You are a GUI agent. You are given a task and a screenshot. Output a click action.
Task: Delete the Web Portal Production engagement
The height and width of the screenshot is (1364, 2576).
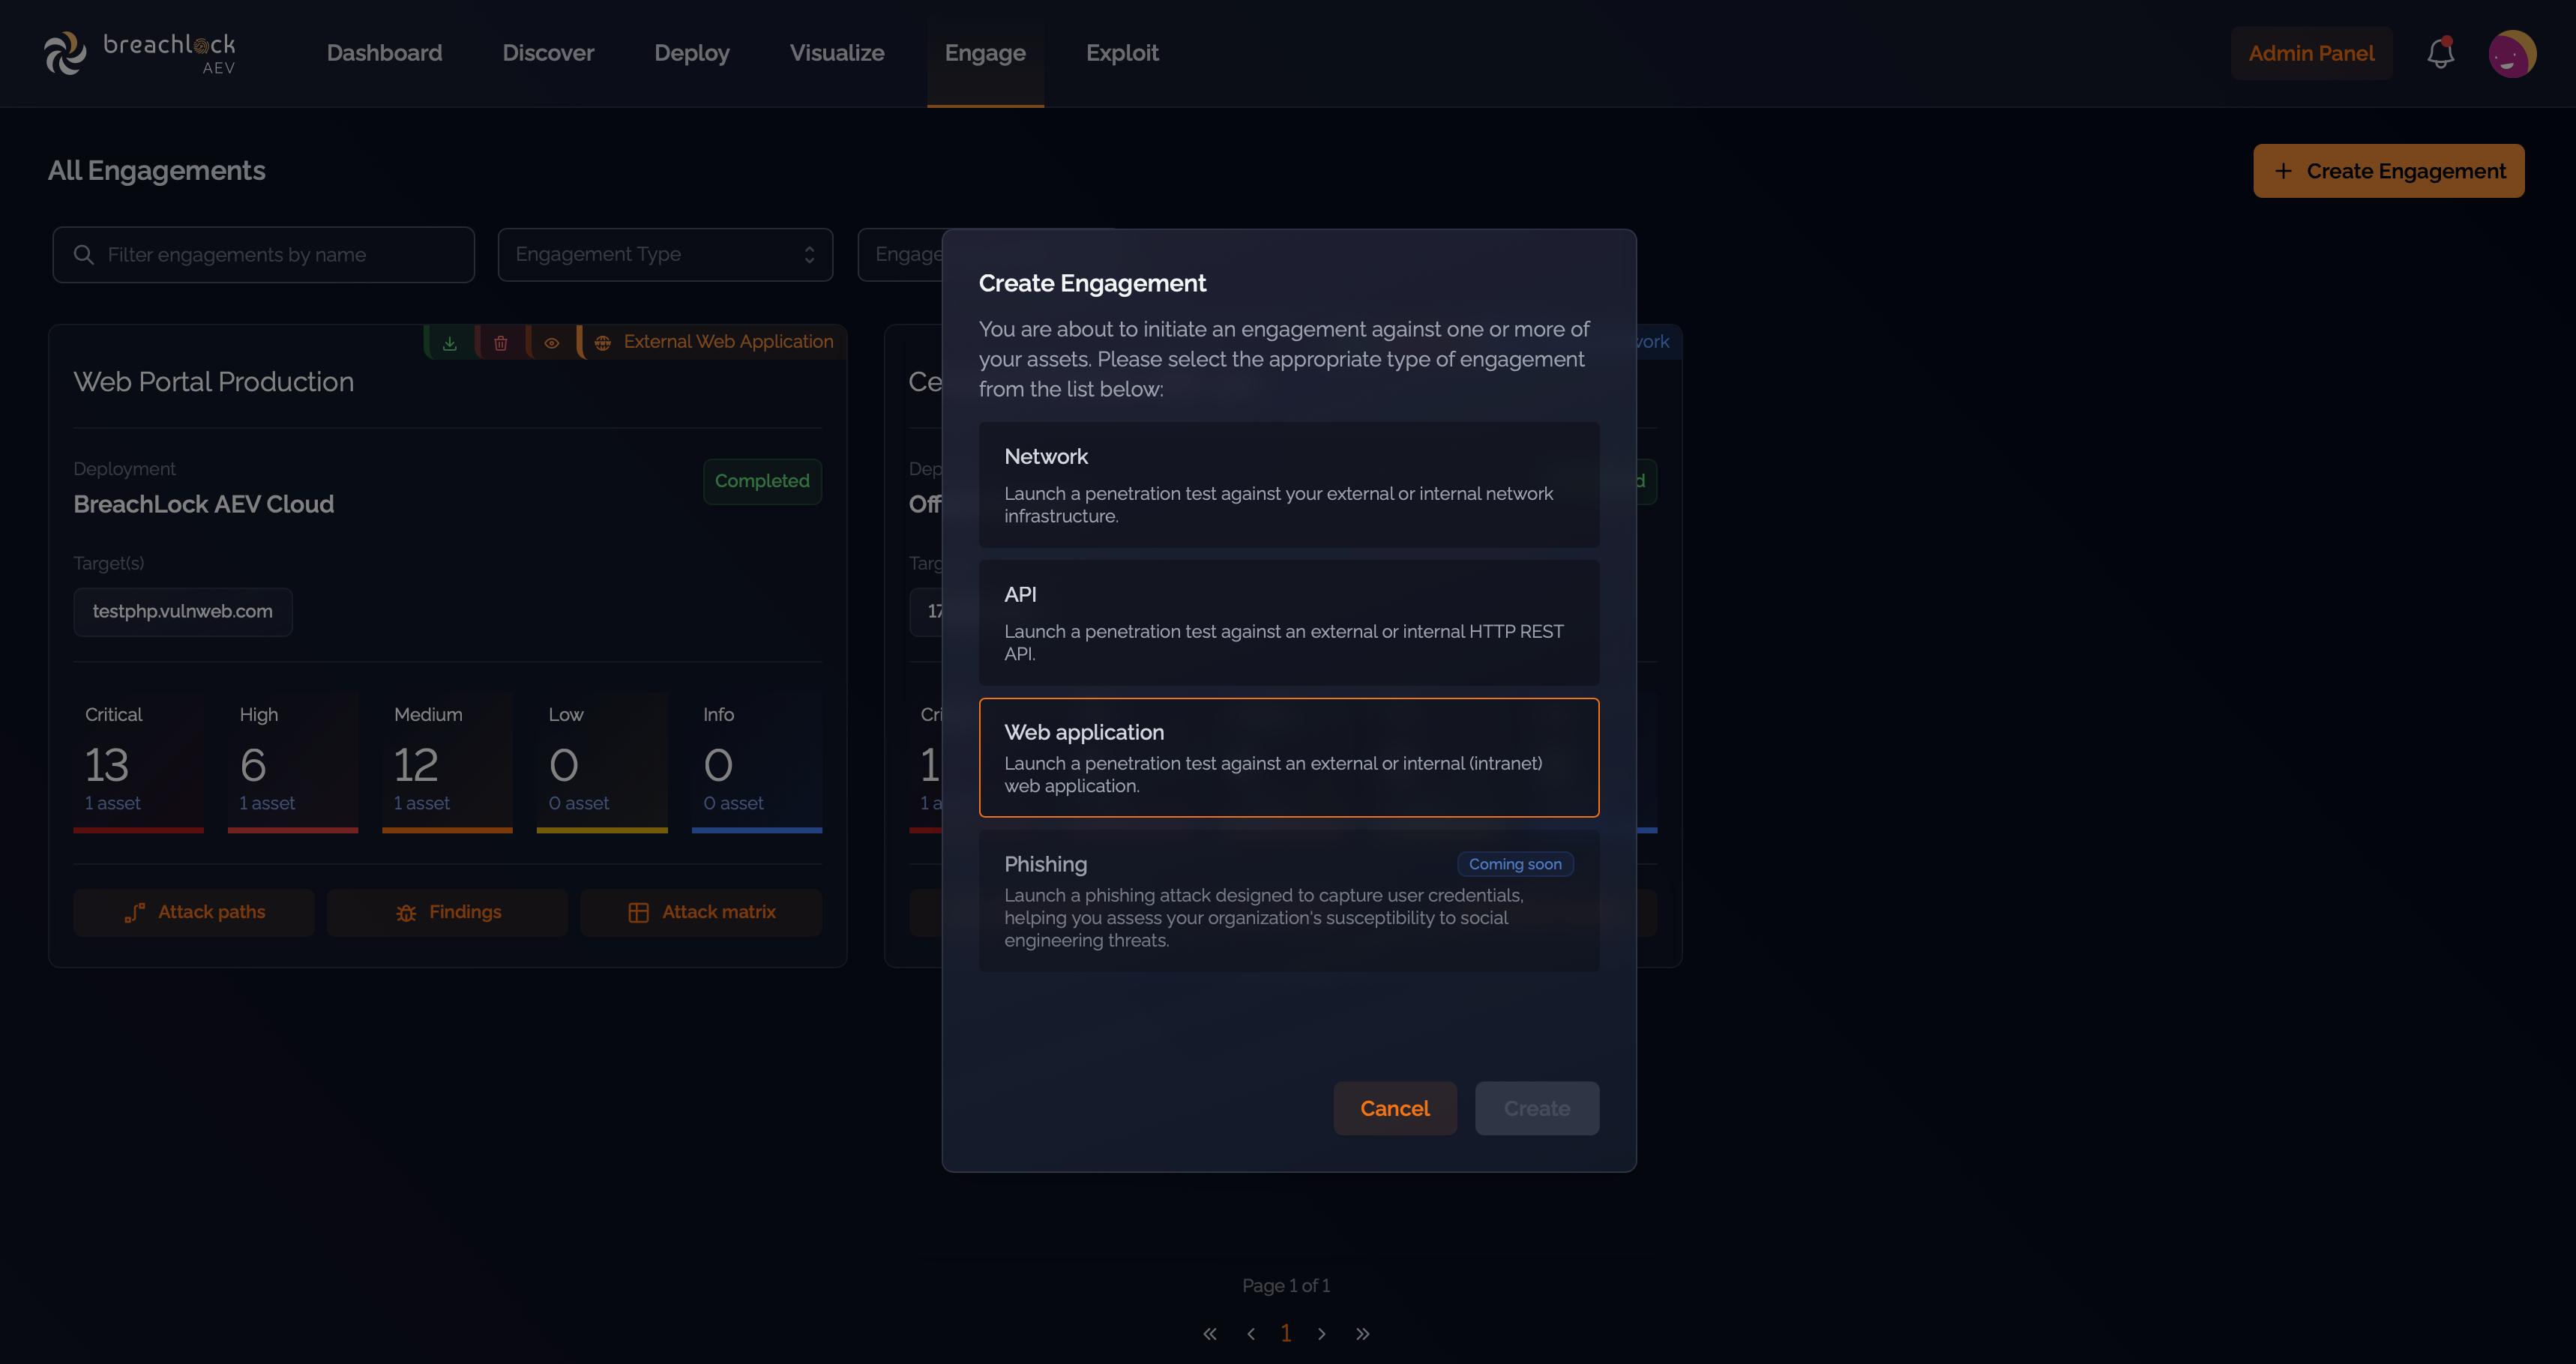tap(500, 343)
